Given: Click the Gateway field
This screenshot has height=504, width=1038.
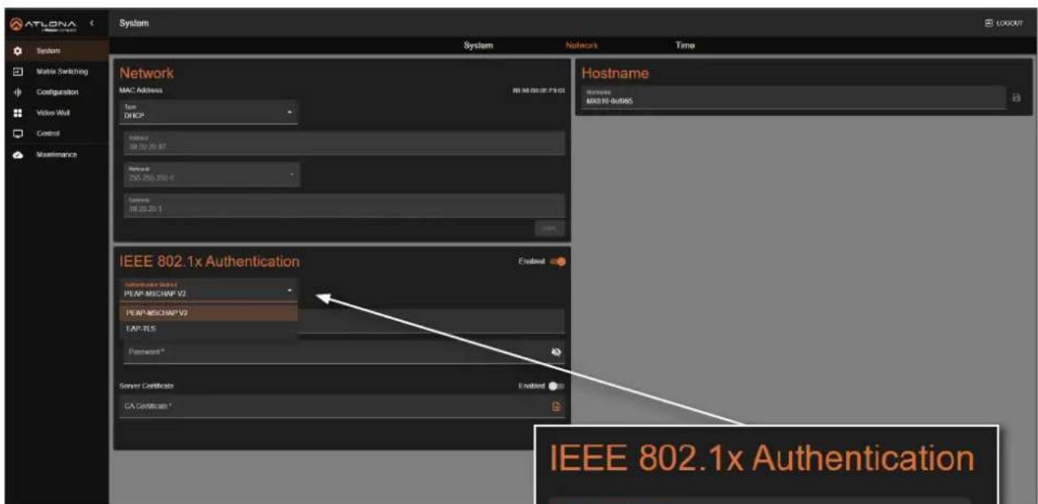Looking at the screenshot, I should click(343, 205).
